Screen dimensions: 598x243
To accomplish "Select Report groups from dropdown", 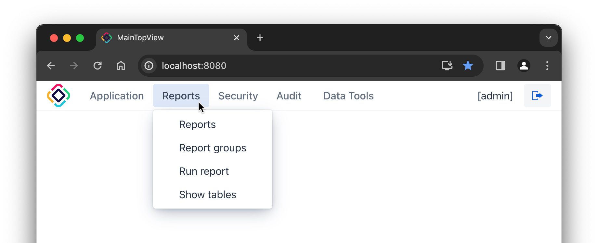I will click(x=213, y=148).
